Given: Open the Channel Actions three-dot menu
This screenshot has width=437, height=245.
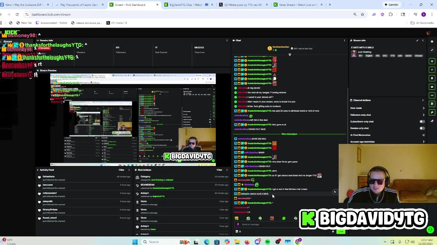Looking at the screenshot, I should [x=423, y=100].
